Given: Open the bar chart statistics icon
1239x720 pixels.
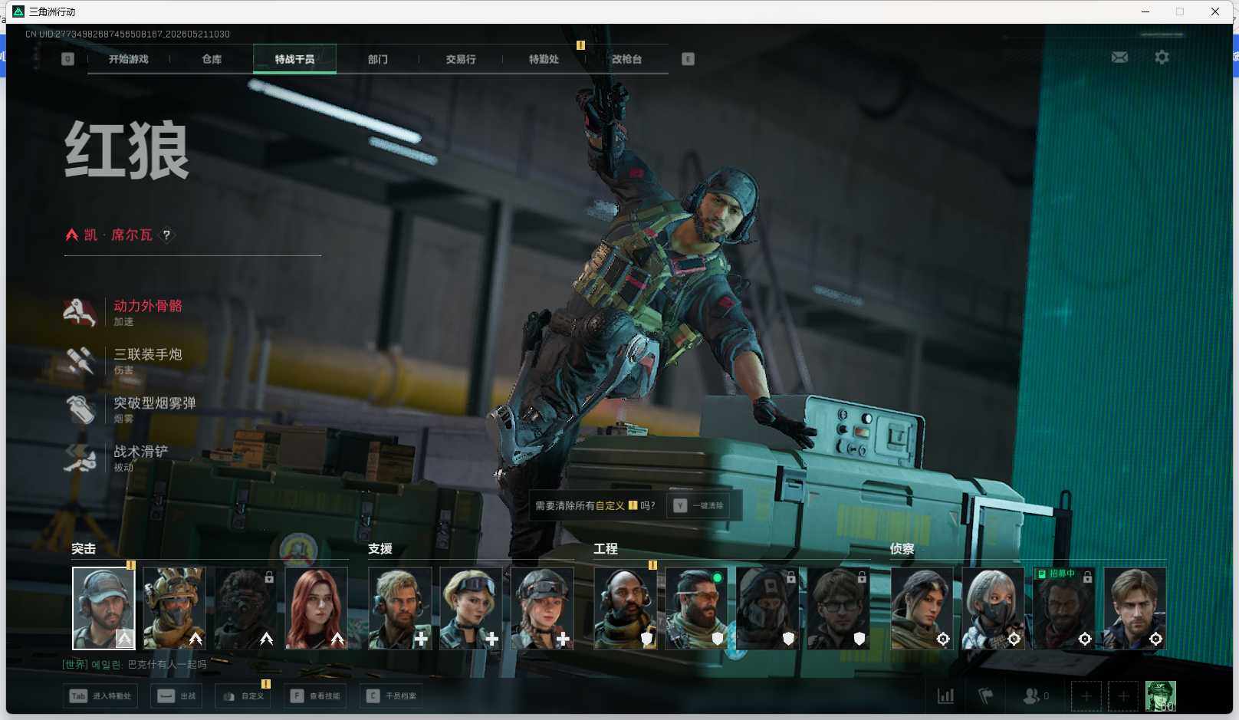Looking at the screenshot, I should pyautogui.click(x=946, y=696).
